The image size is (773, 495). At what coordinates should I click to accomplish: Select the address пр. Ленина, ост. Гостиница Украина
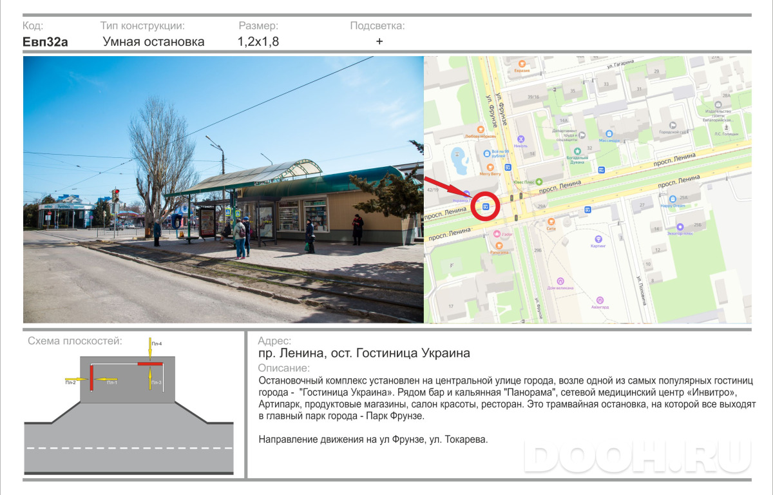364,353
